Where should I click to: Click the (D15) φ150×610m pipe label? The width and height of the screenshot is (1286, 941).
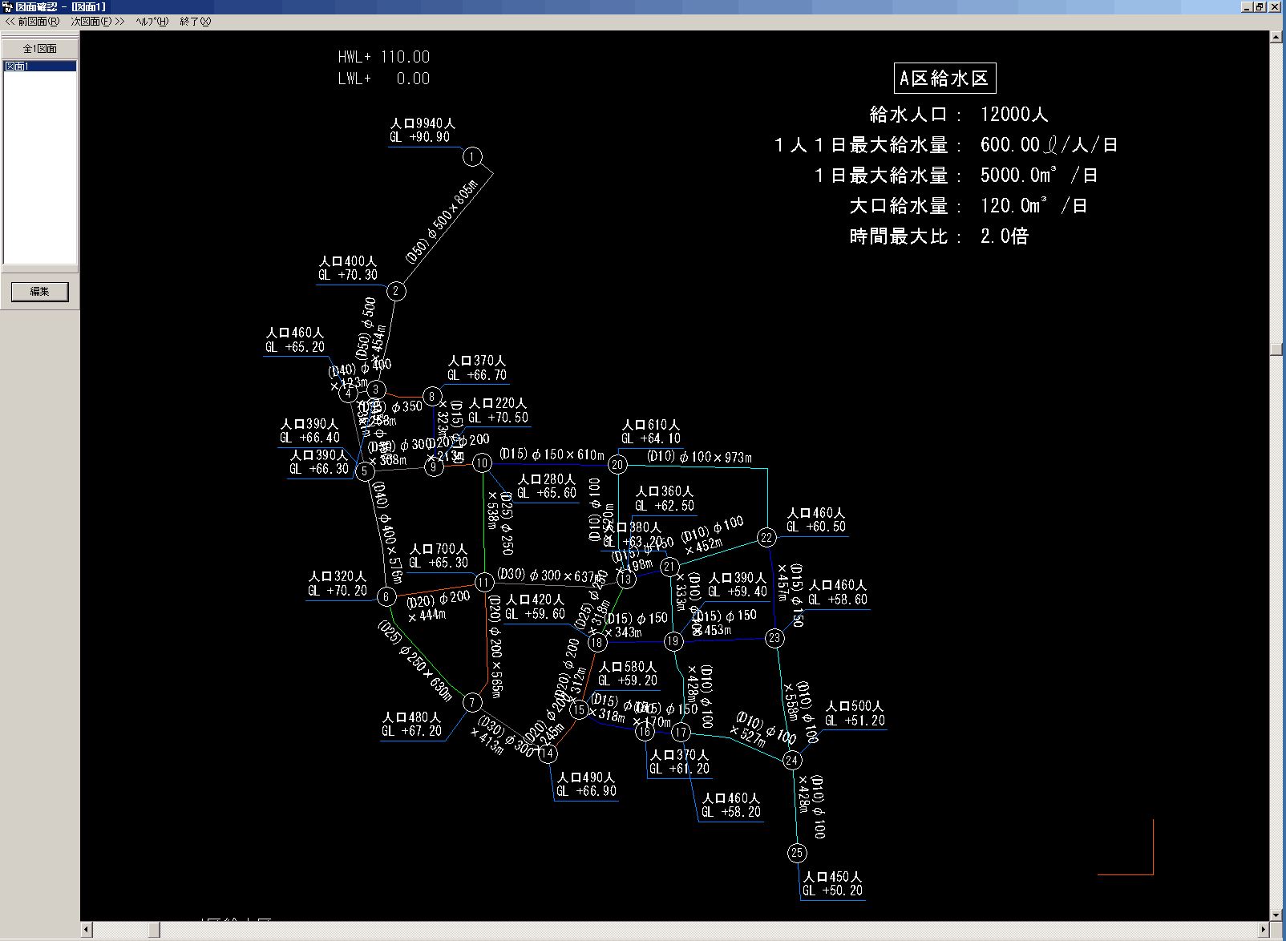pos(552,454)
